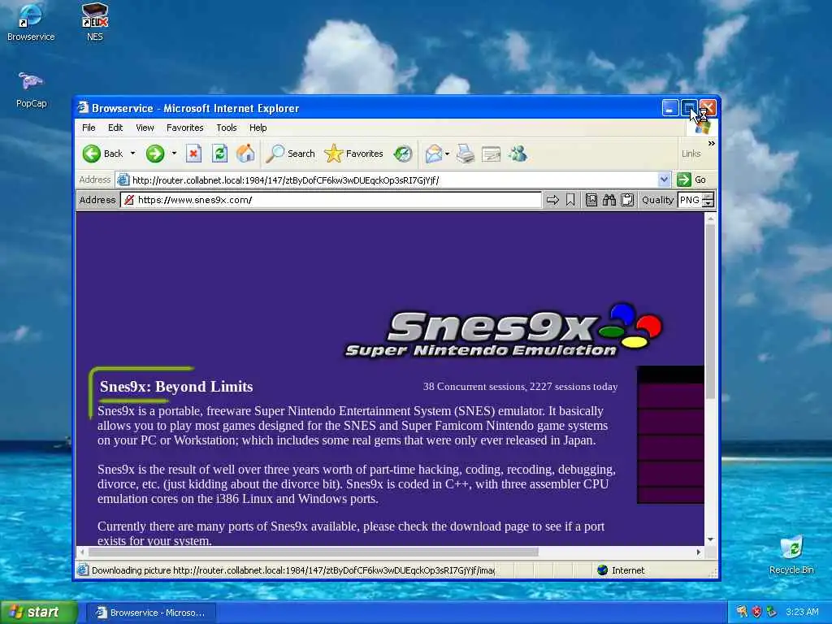Screen dimensions: 832x624
Task: Click the vertical scrollbar thumb
Action: (710, 311)
